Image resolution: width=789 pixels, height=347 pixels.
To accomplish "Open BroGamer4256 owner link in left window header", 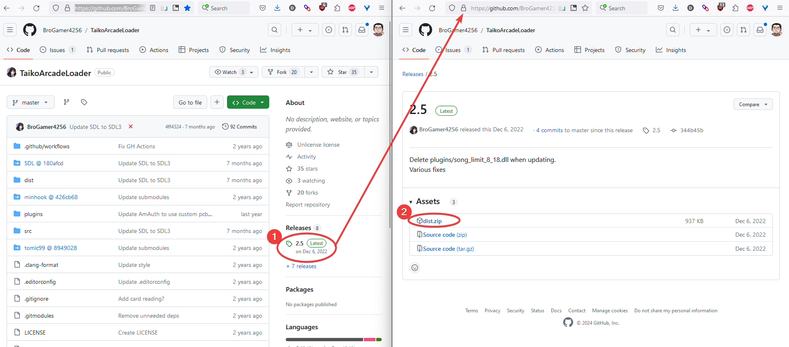I will pos(62,30).
